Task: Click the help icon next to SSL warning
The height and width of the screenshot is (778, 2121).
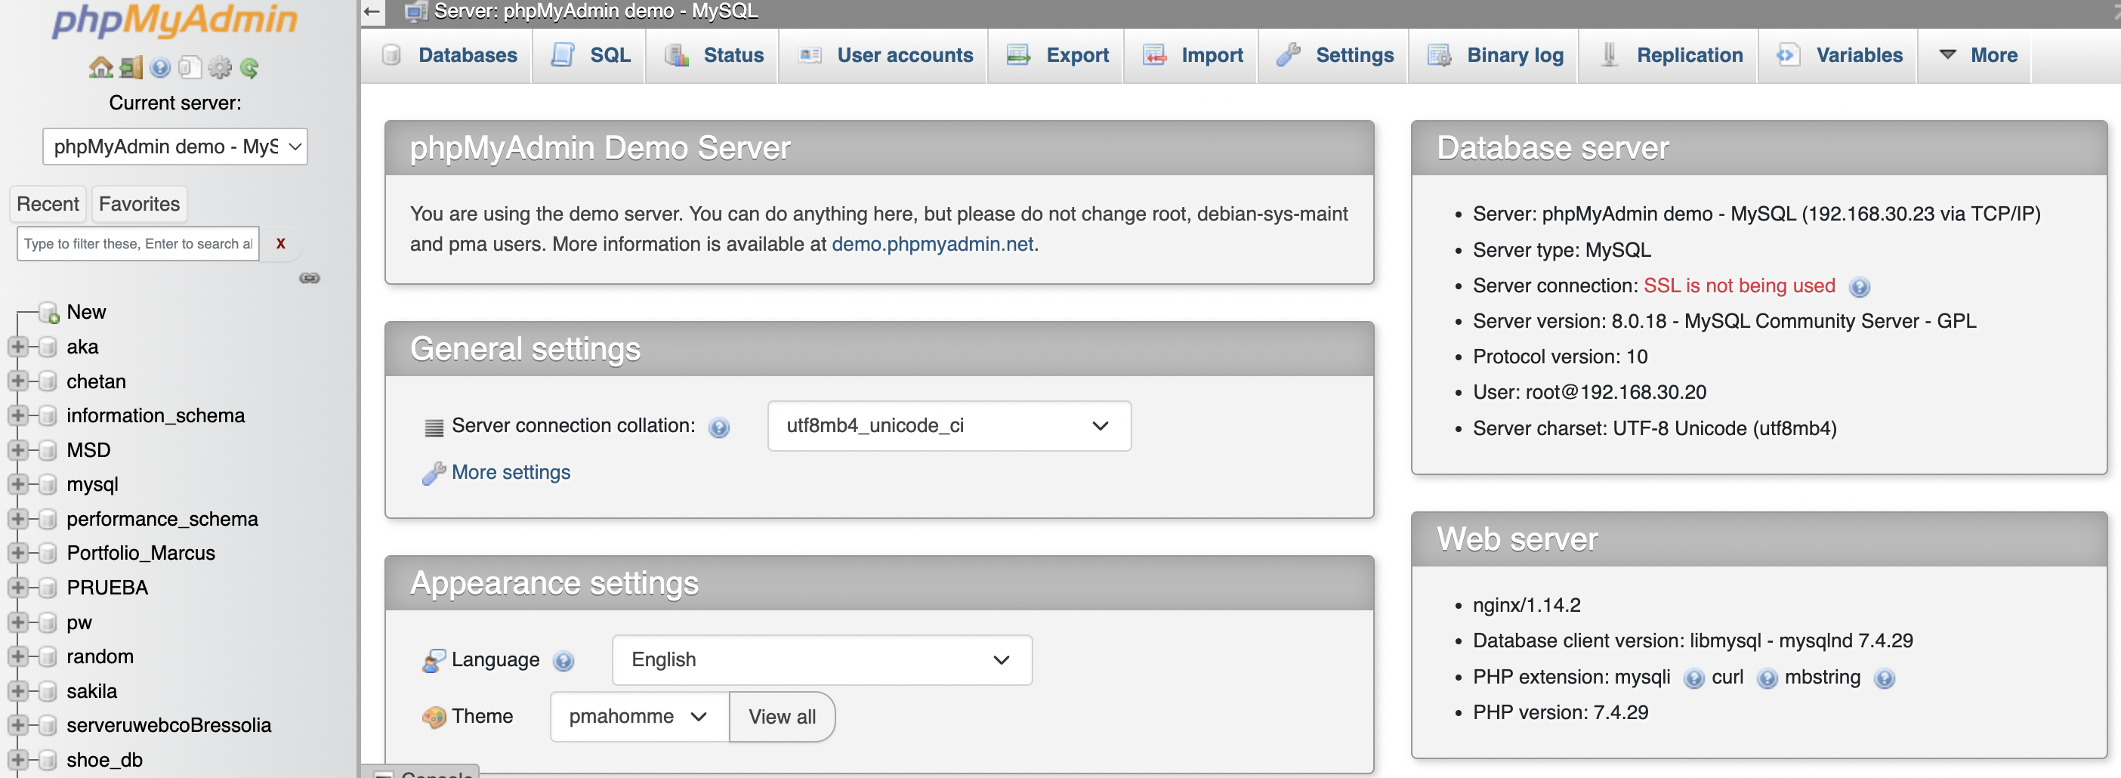Action: tap(1862, 286)
